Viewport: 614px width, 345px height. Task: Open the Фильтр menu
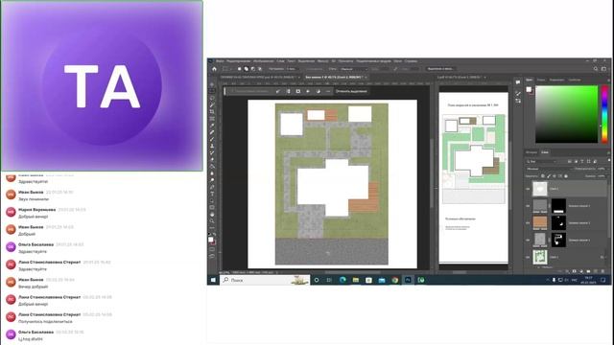(322, 61)
